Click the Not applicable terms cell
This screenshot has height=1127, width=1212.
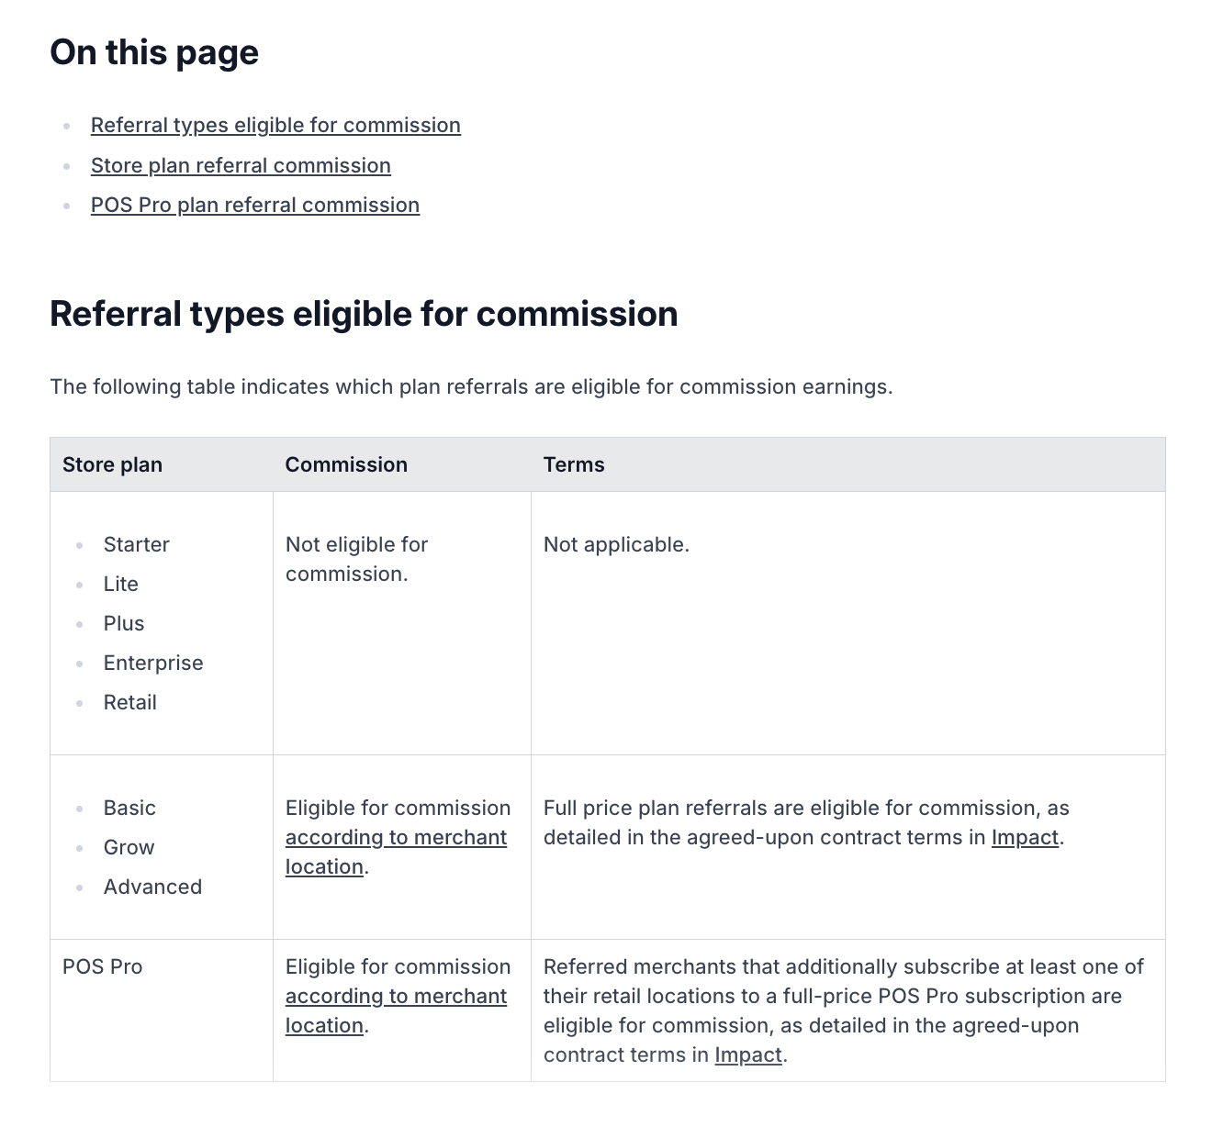[x=616, y=545]
